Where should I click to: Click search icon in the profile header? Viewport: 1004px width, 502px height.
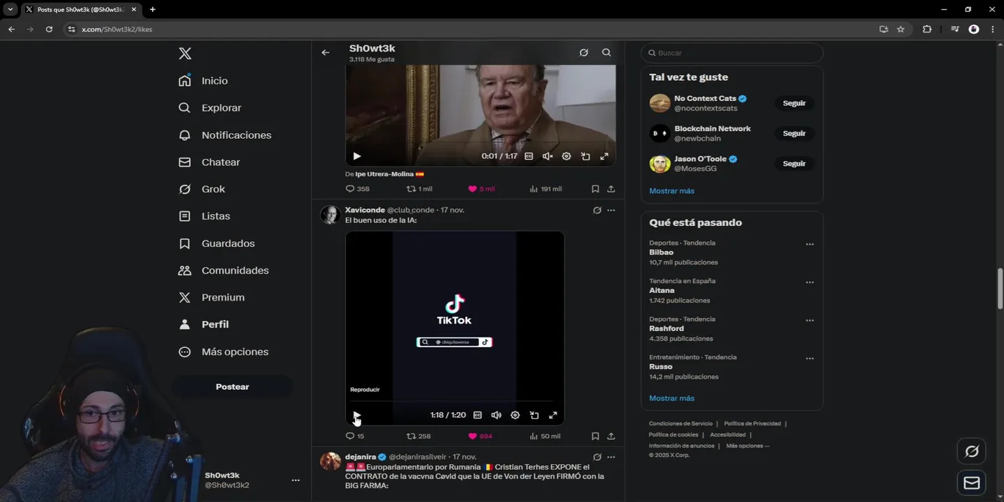point(607,52)
